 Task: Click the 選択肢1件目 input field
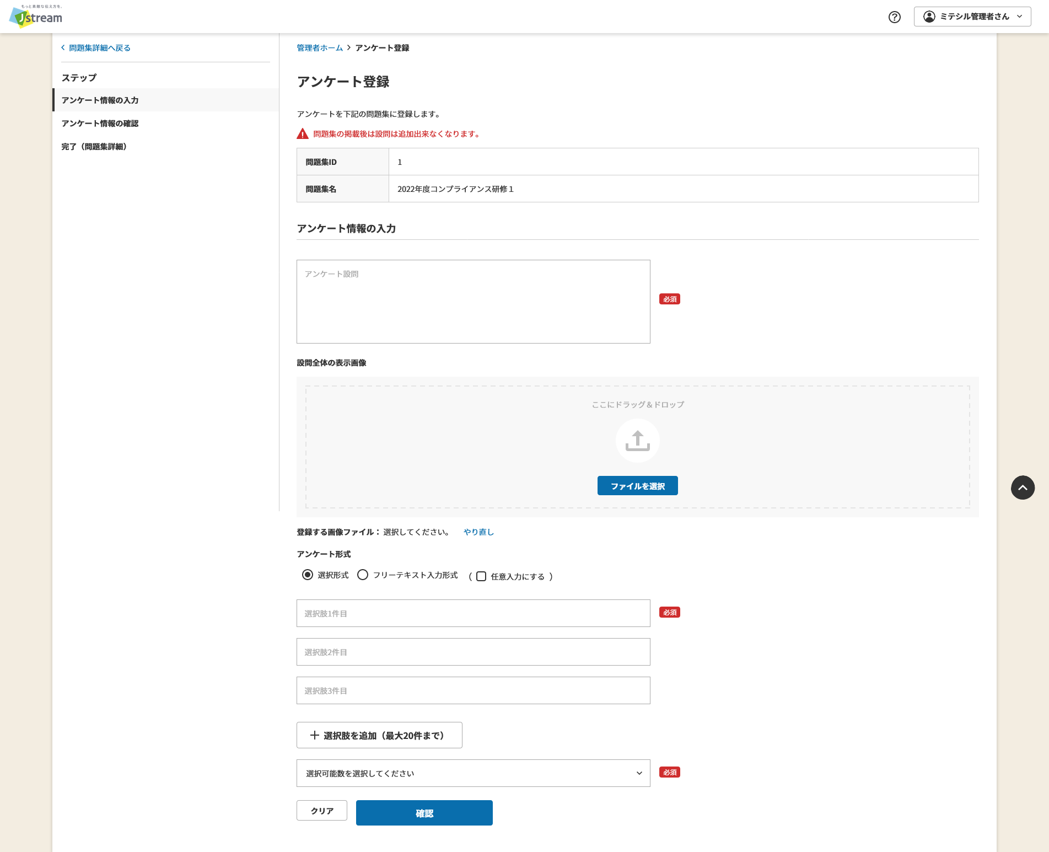point(473,613)
